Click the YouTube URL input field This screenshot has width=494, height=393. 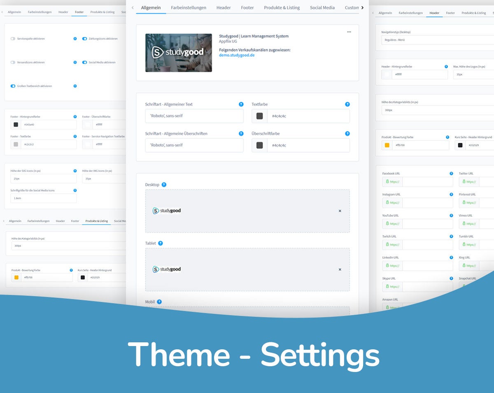click(x=428, y=224)
